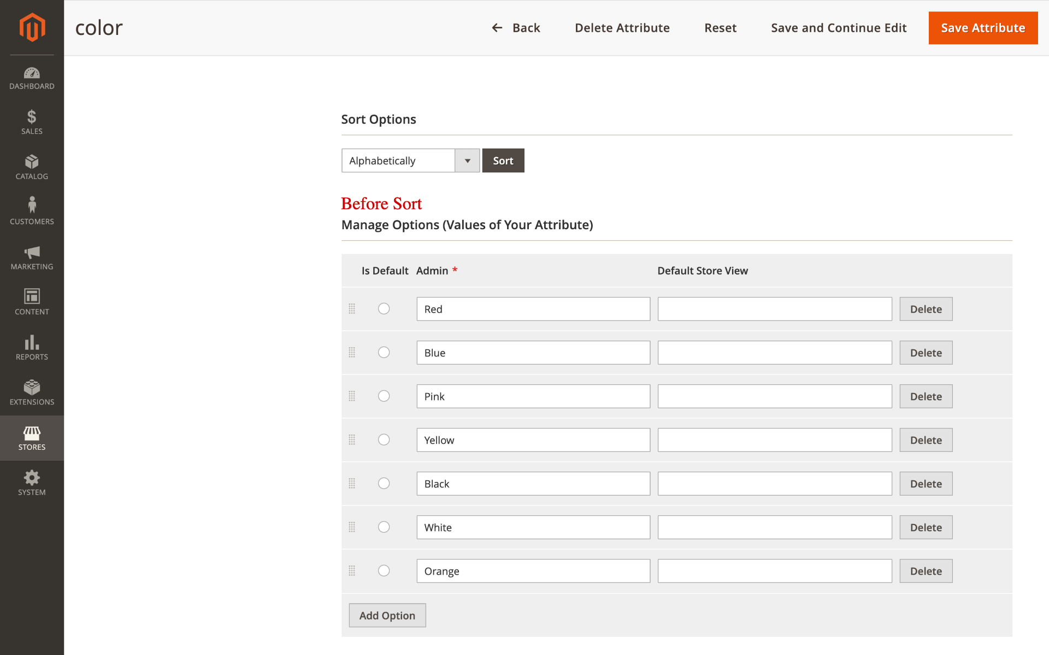Viewport: 1049px width, 655px height.
Task: Click Default Store View field for Blue
Action: click(x=775, y=353)
